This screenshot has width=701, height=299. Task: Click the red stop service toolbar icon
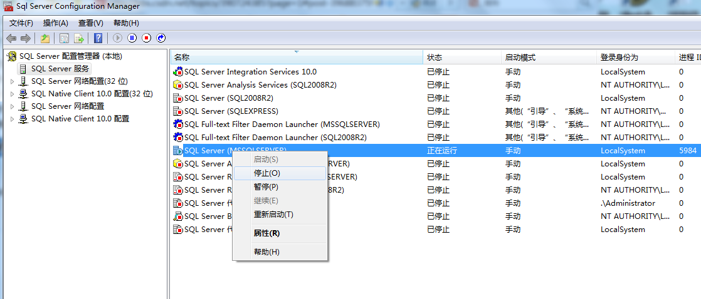click(147, 38)
